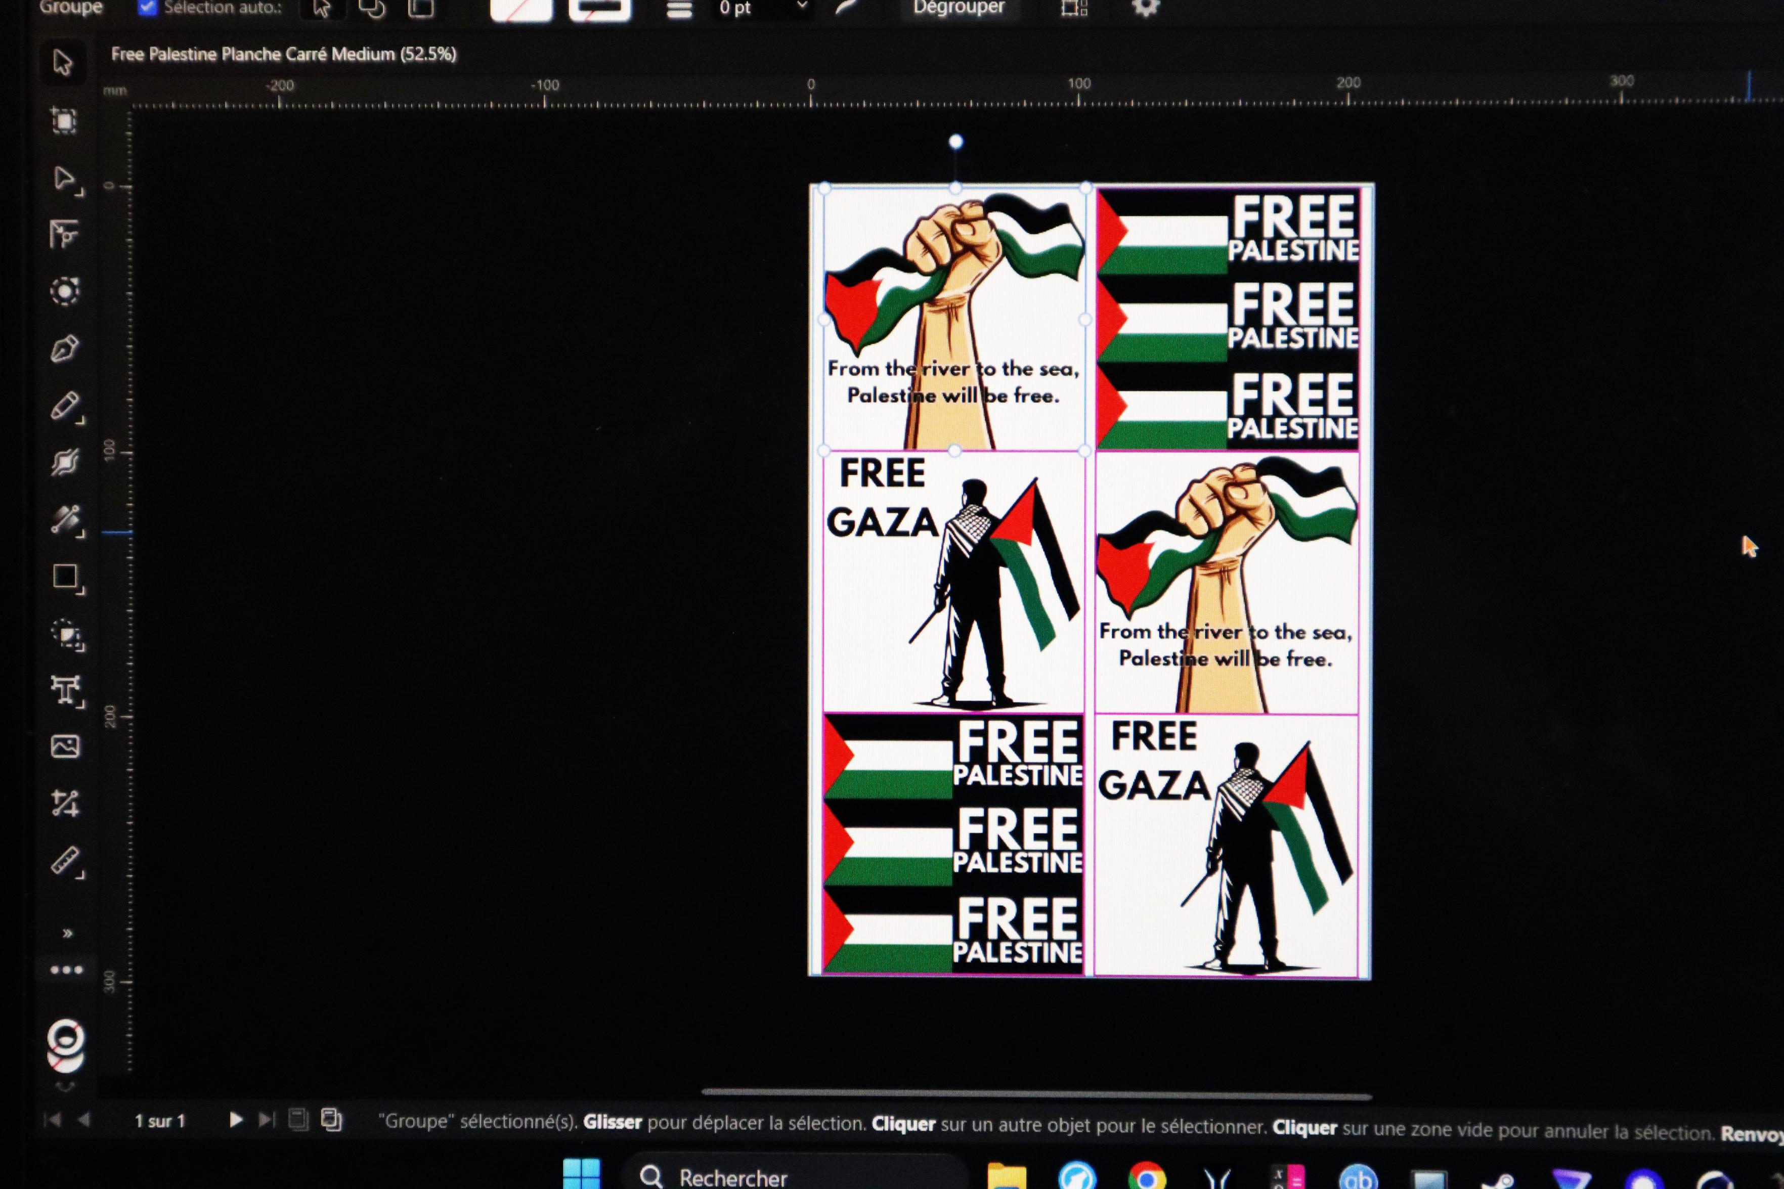Open the stroke width 0 pt dropdown

802,7
